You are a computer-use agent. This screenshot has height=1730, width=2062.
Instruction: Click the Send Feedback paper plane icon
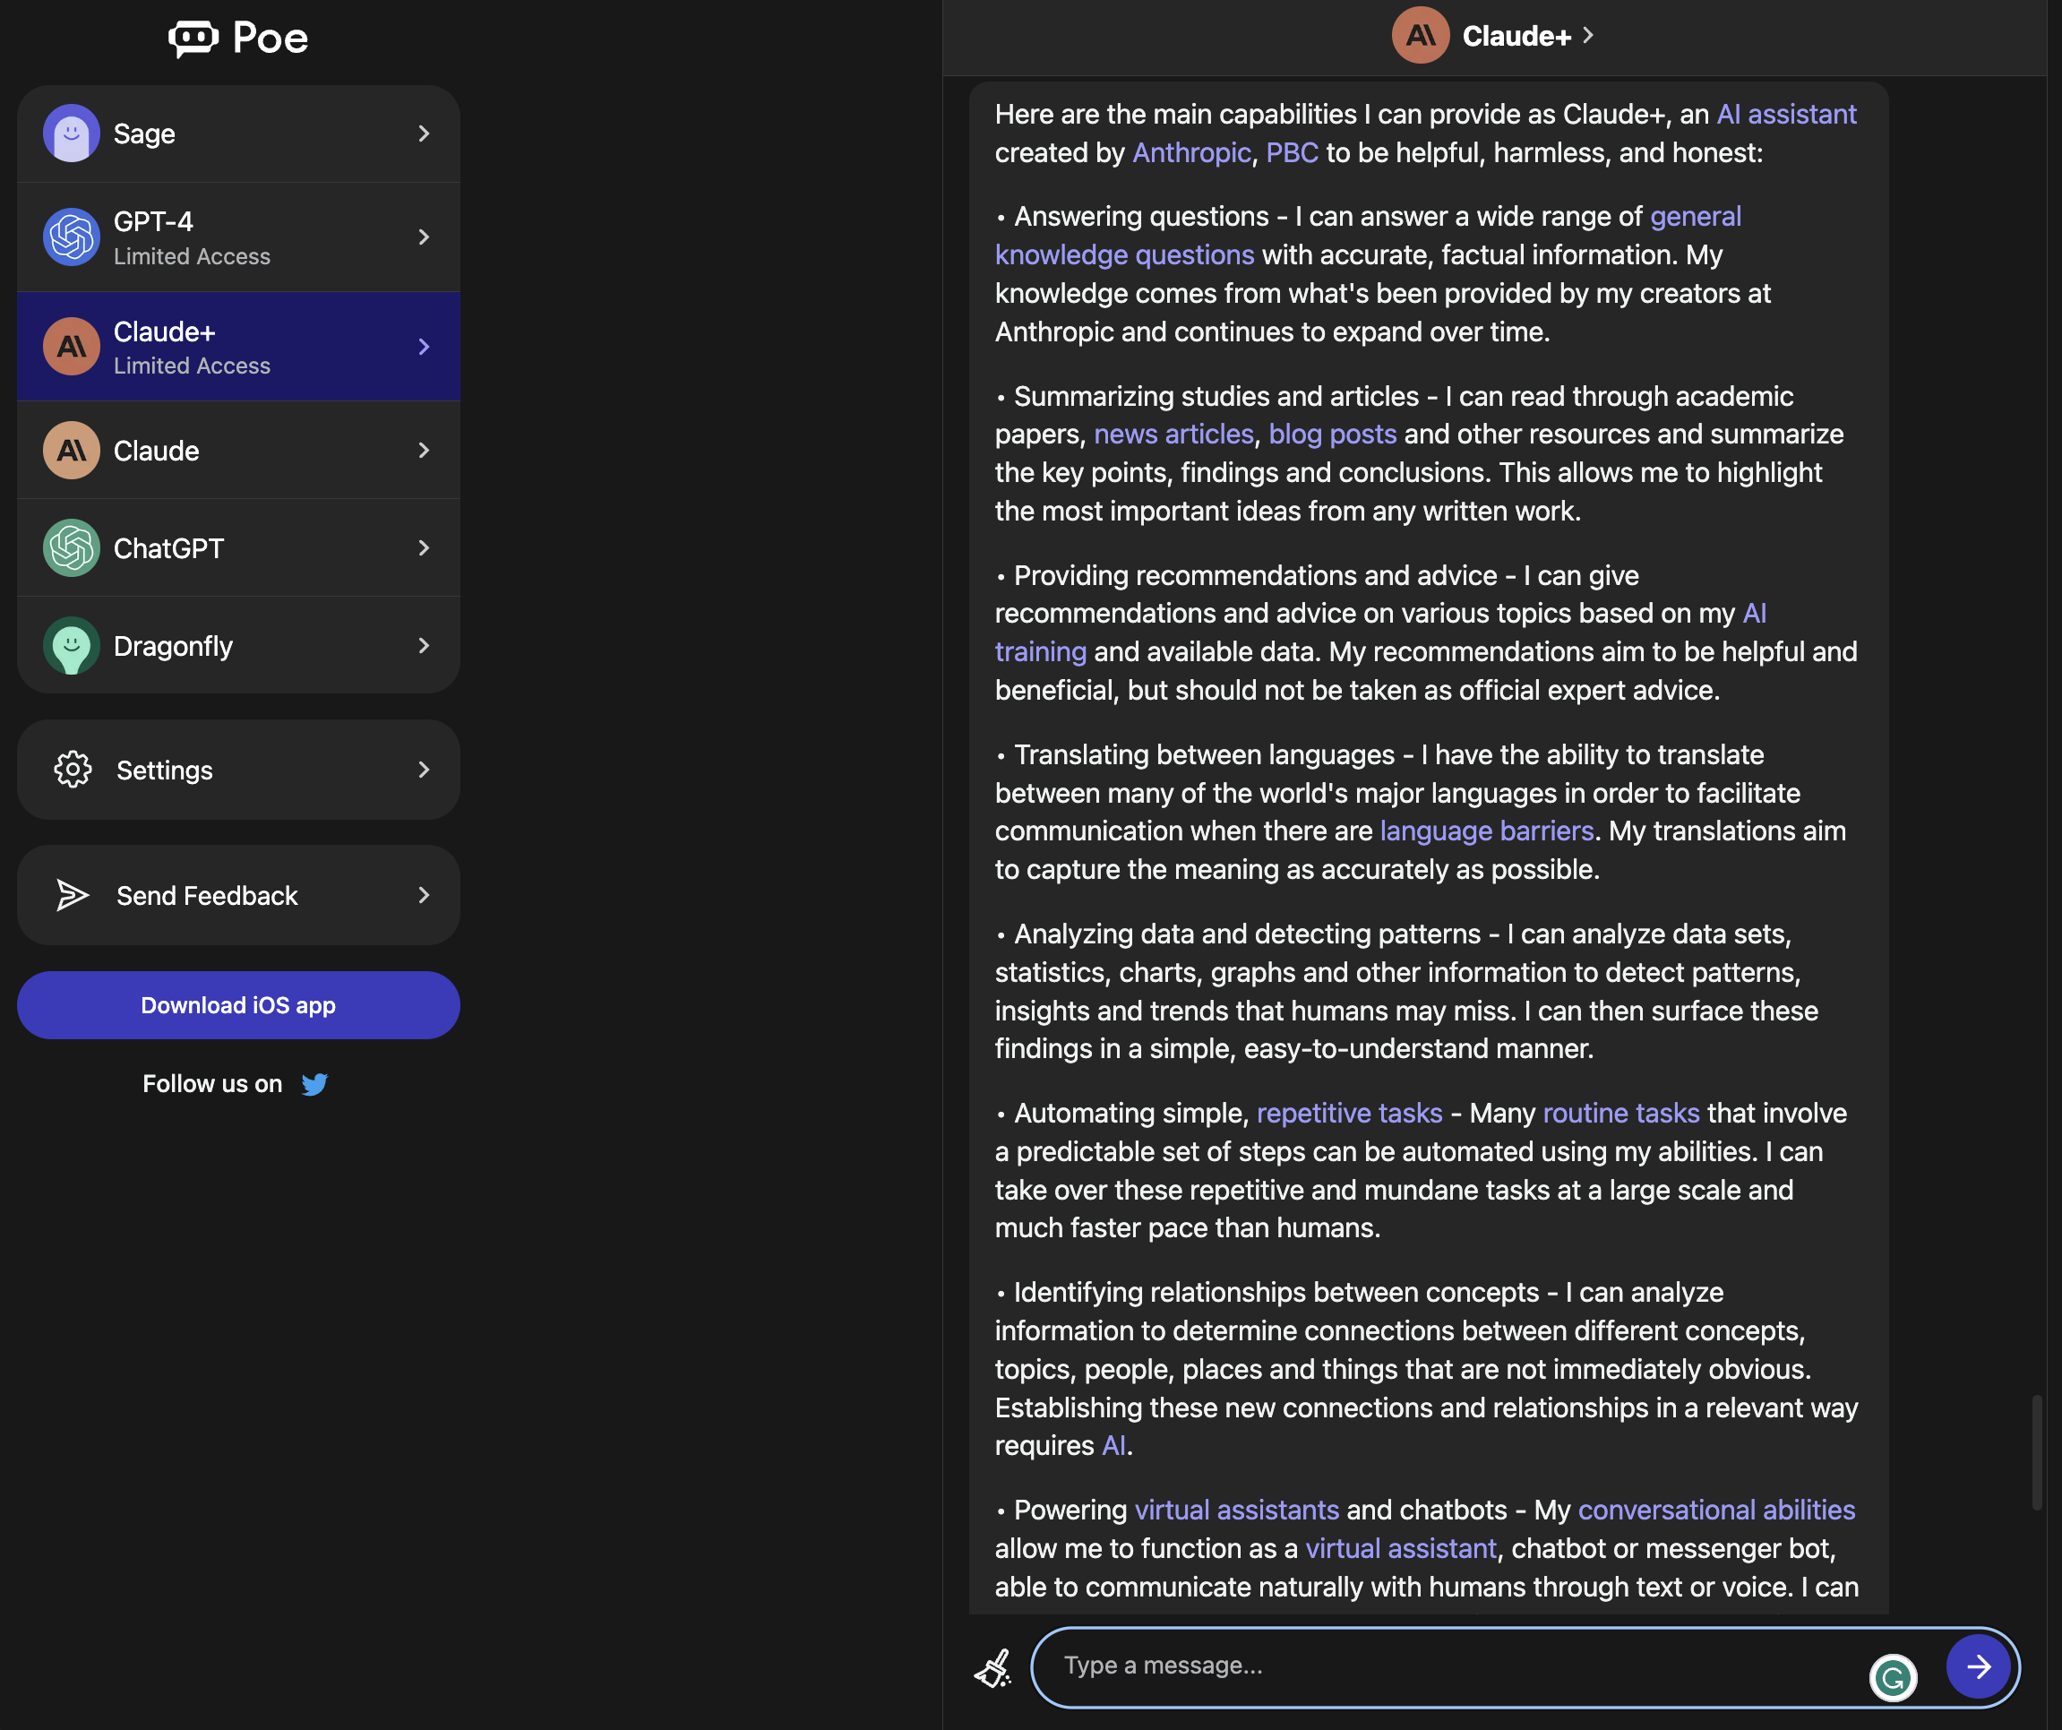tap(73, 895)
